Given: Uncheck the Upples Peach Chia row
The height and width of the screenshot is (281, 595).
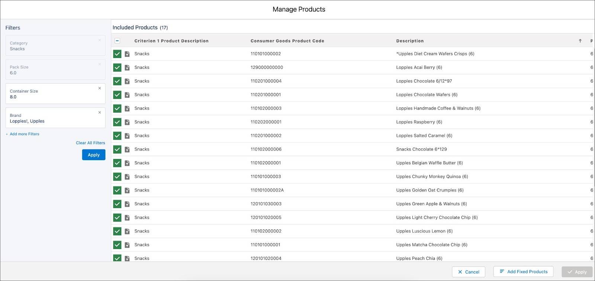Looking at the screenshot, I should (x=117, y=258).
